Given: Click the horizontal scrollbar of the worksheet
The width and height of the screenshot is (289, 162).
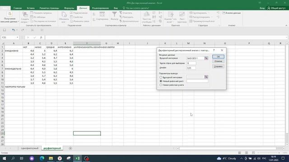Looking at the screenshot, I should click(228, 148).
